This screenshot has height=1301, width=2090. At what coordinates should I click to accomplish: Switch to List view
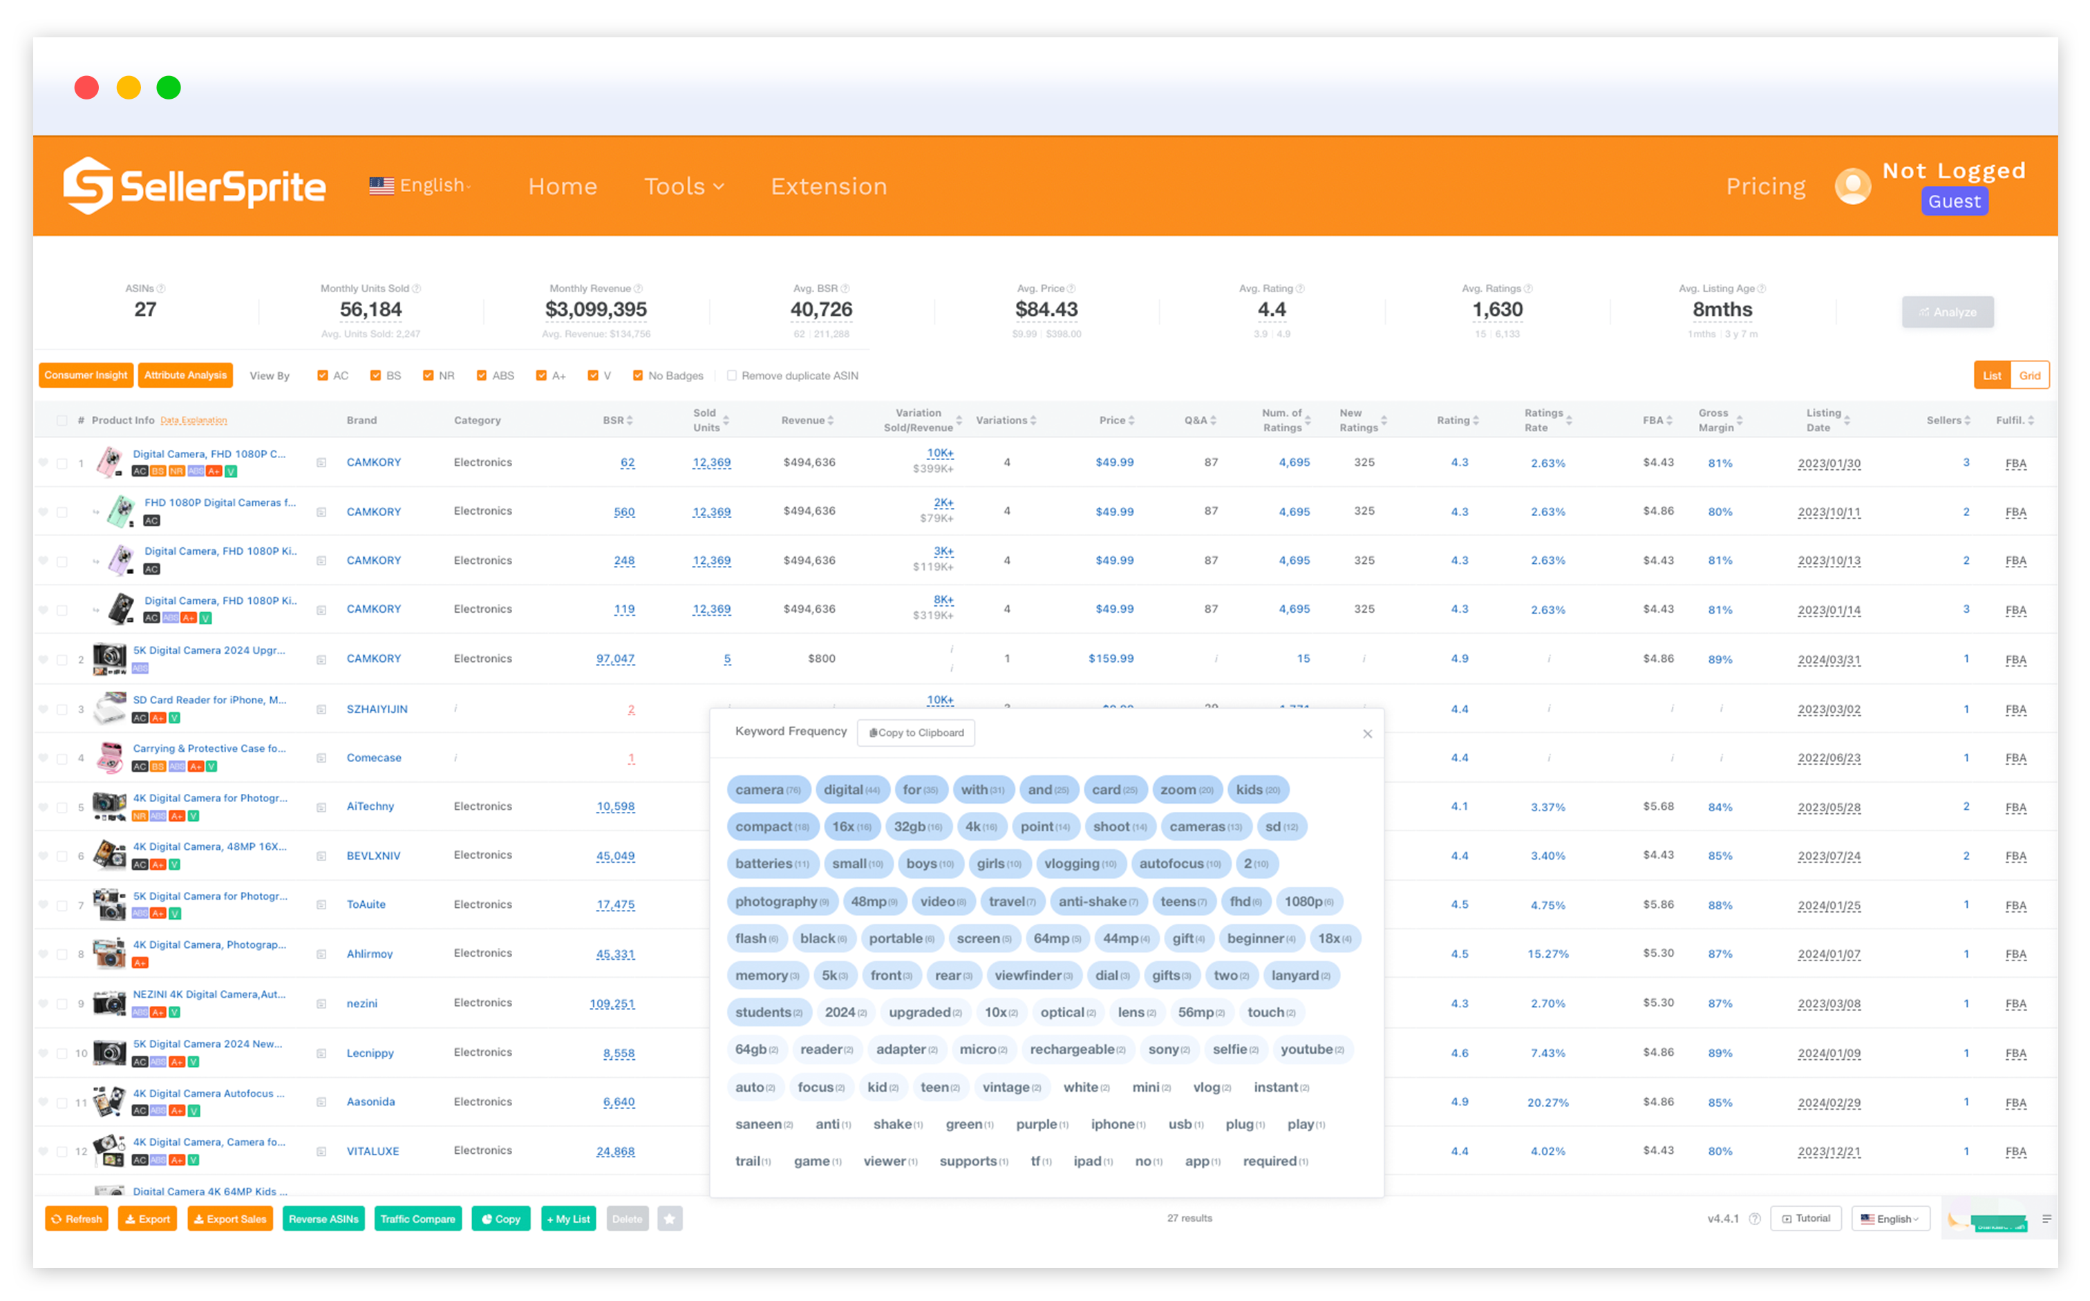tap(1992, 375)
